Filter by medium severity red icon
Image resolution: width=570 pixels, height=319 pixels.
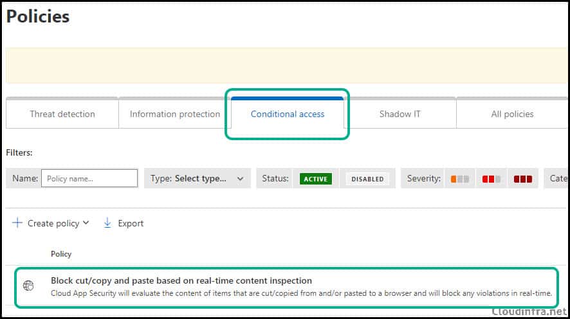coord(491,179)
